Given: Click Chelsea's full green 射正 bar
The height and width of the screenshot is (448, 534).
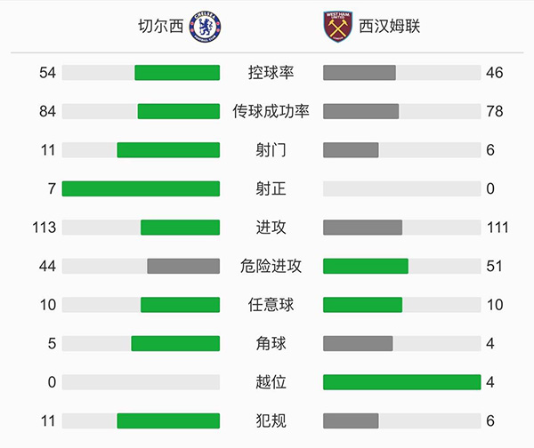Looking at the screenshot, I should [141, 188].
